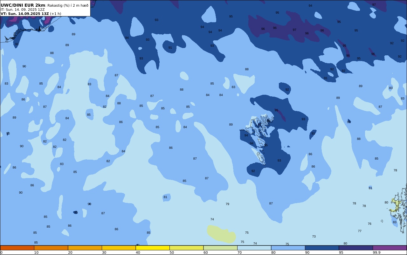Image resolution: width=407 pixels, height=255 pixels.
Task: Click the 95–99.9 indigo legend swatch
Action: 356,248
